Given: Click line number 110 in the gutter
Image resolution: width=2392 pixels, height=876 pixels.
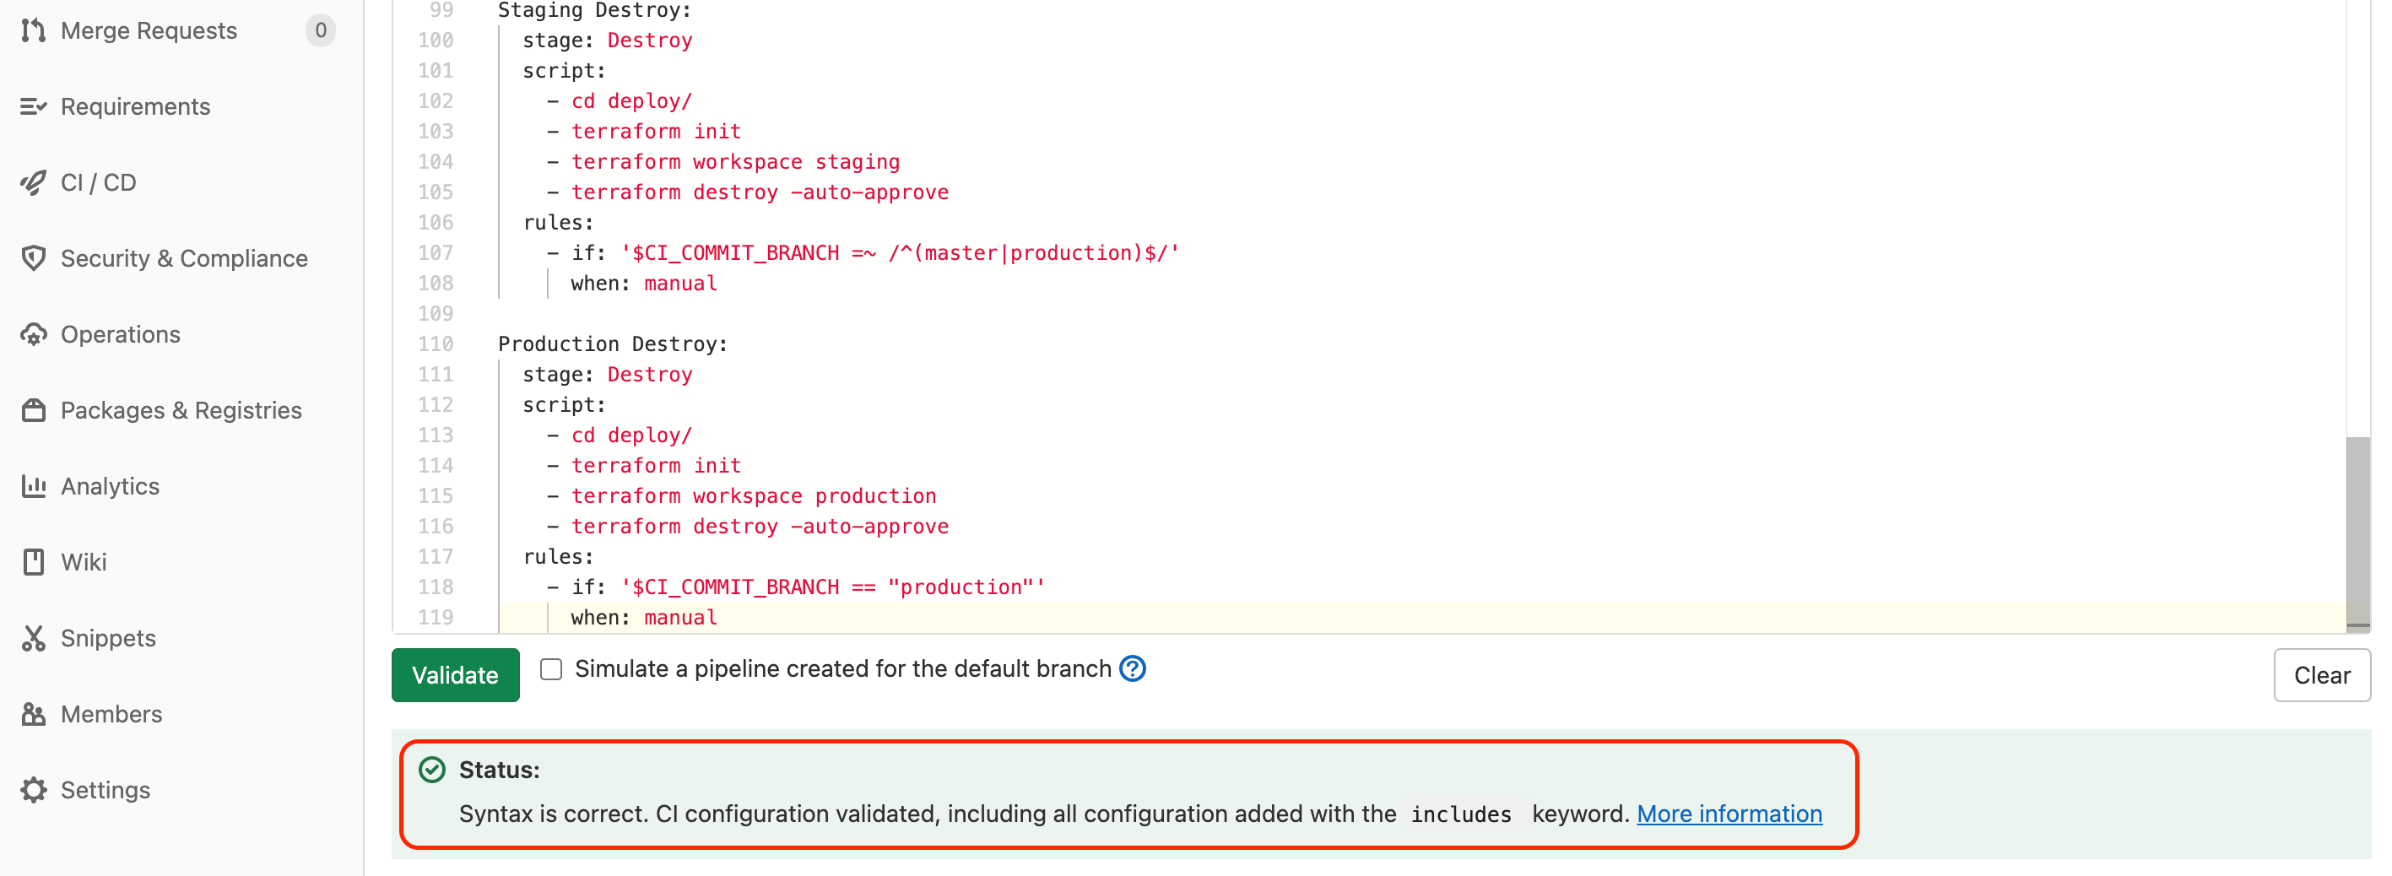Looking at the screenshot, I should (436, 344).
